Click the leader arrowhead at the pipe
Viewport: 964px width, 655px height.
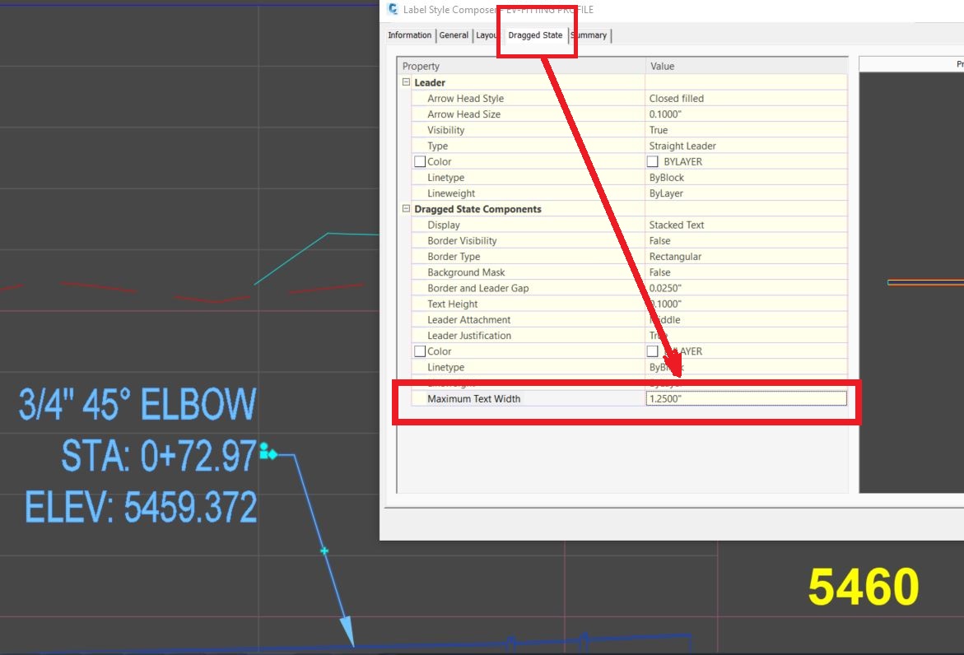tap(347, 631)
